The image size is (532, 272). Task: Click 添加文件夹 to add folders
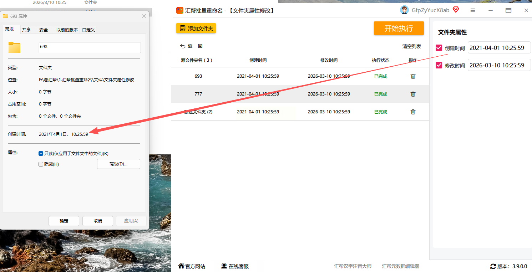coord(196,29)
